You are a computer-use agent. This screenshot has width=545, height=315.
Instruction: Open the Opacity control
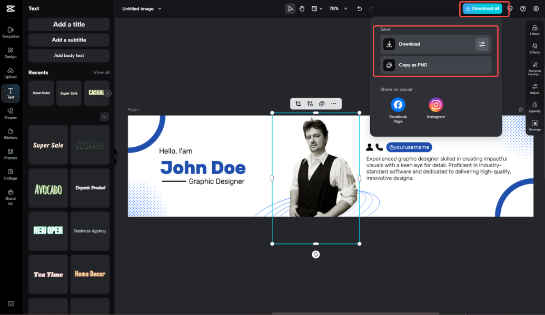click(x=534, y=106)
